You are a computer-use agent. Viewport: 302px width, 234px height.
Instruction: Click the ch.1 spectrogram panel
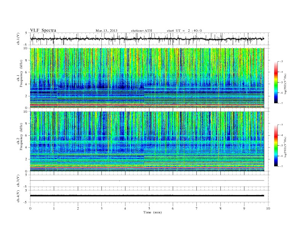click(147, 78)
